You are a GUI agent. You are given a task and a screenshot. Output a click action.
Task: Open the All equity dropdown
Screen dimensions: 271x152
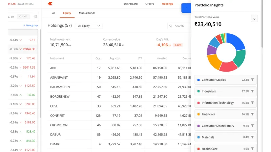coord(89,26)
